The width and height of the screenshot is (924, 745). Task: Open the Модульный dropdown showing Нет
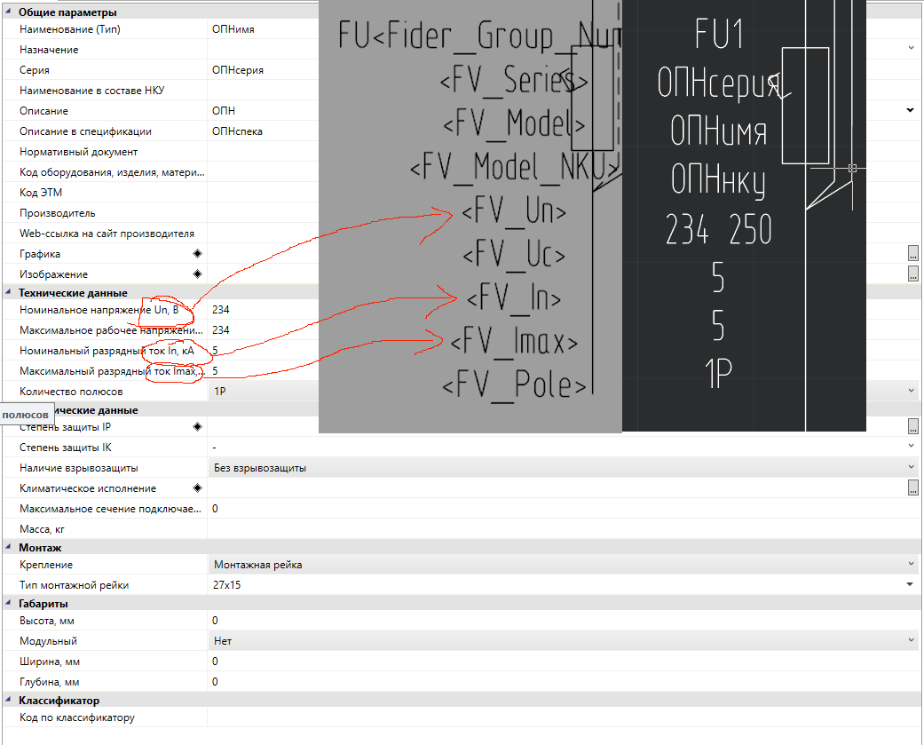(x=911, y=641)
